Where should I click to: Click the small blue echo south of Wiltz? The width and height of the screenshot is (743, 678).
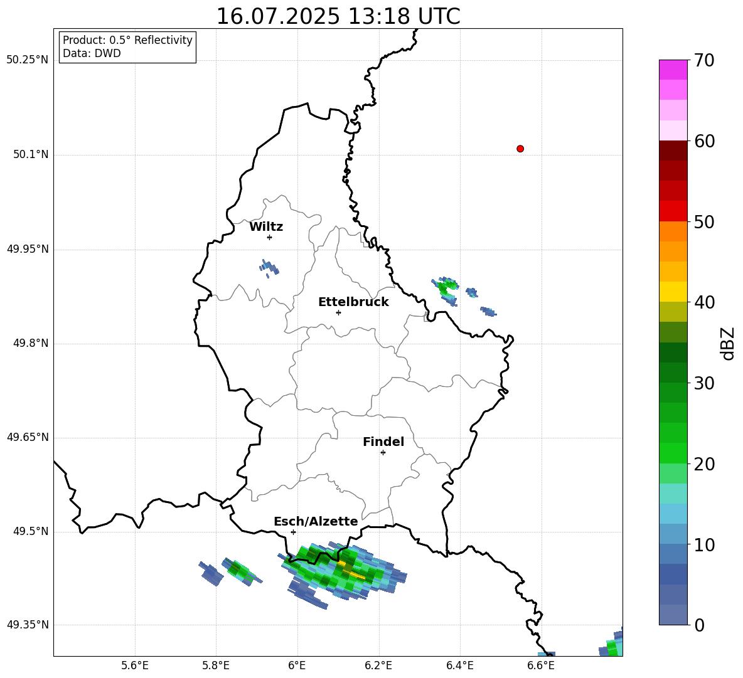[269, 268]
